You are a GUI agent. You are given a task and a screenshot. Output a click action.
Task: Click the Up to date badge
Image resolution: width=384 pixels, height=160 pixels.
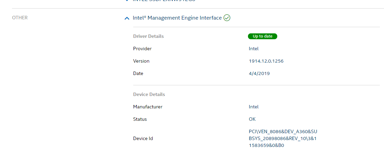tap(262, 36)
